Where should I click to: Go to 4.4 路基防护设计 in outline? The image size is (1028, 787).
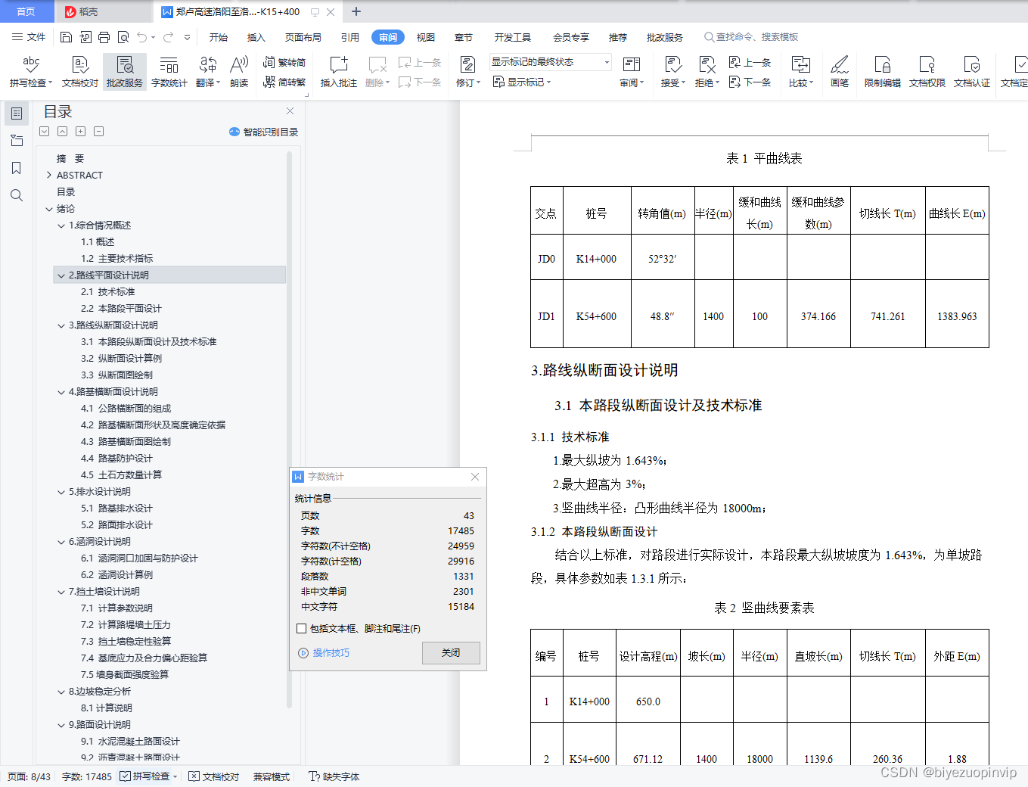[x=117, y=459]
